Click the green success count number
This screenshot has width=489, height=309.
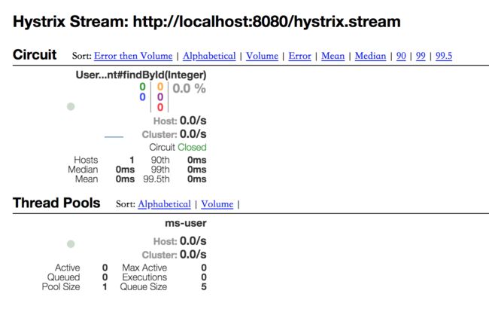142,87
